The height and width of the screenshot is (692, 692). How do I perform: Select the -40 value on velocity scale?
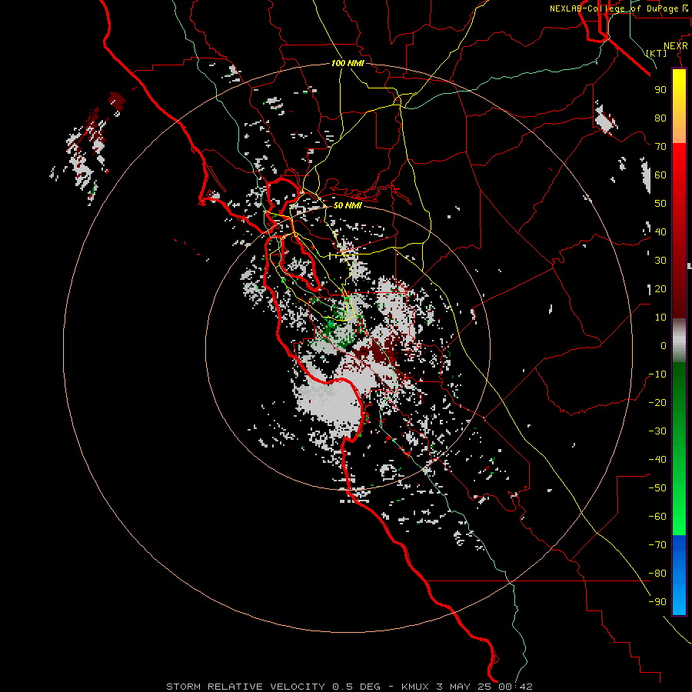tap(657, 460)
